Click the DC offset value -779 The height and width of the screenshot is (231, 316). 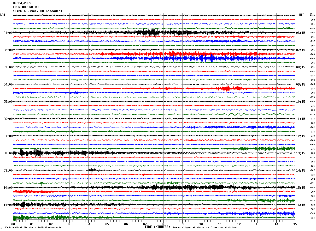312,97
